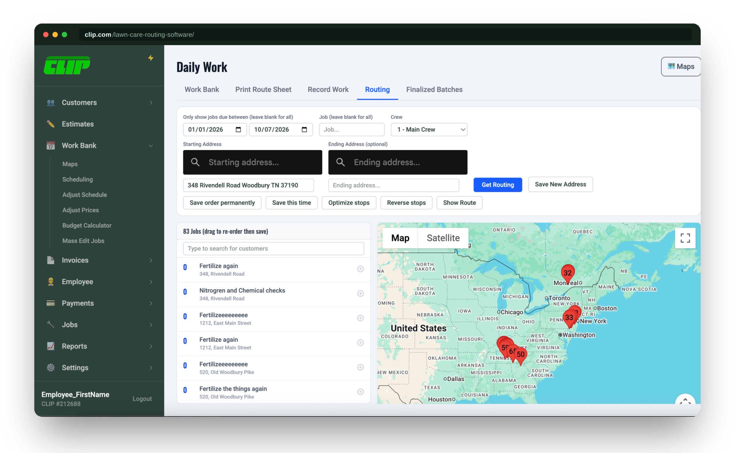The width and height of the screenshot is (735, 453).
Task: Click the Jobs wrench icon
Action: (51, 325)
